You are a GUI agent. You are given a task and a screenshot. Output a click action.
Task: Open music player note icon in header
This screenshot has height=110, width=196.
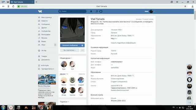click(97, 11)
